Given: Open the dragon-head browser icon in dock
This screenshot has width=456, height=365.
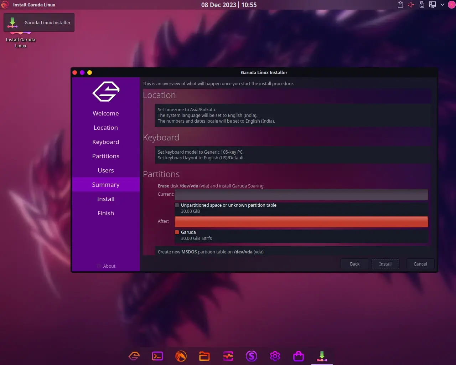Looking at the screenshot, I should (x=181, y=356).
